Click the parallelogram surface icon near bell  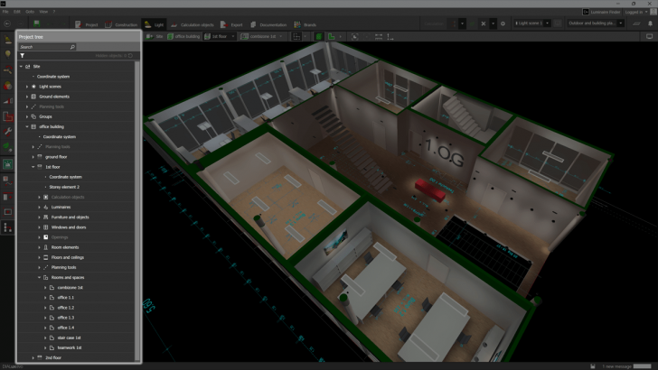(636, 23)
